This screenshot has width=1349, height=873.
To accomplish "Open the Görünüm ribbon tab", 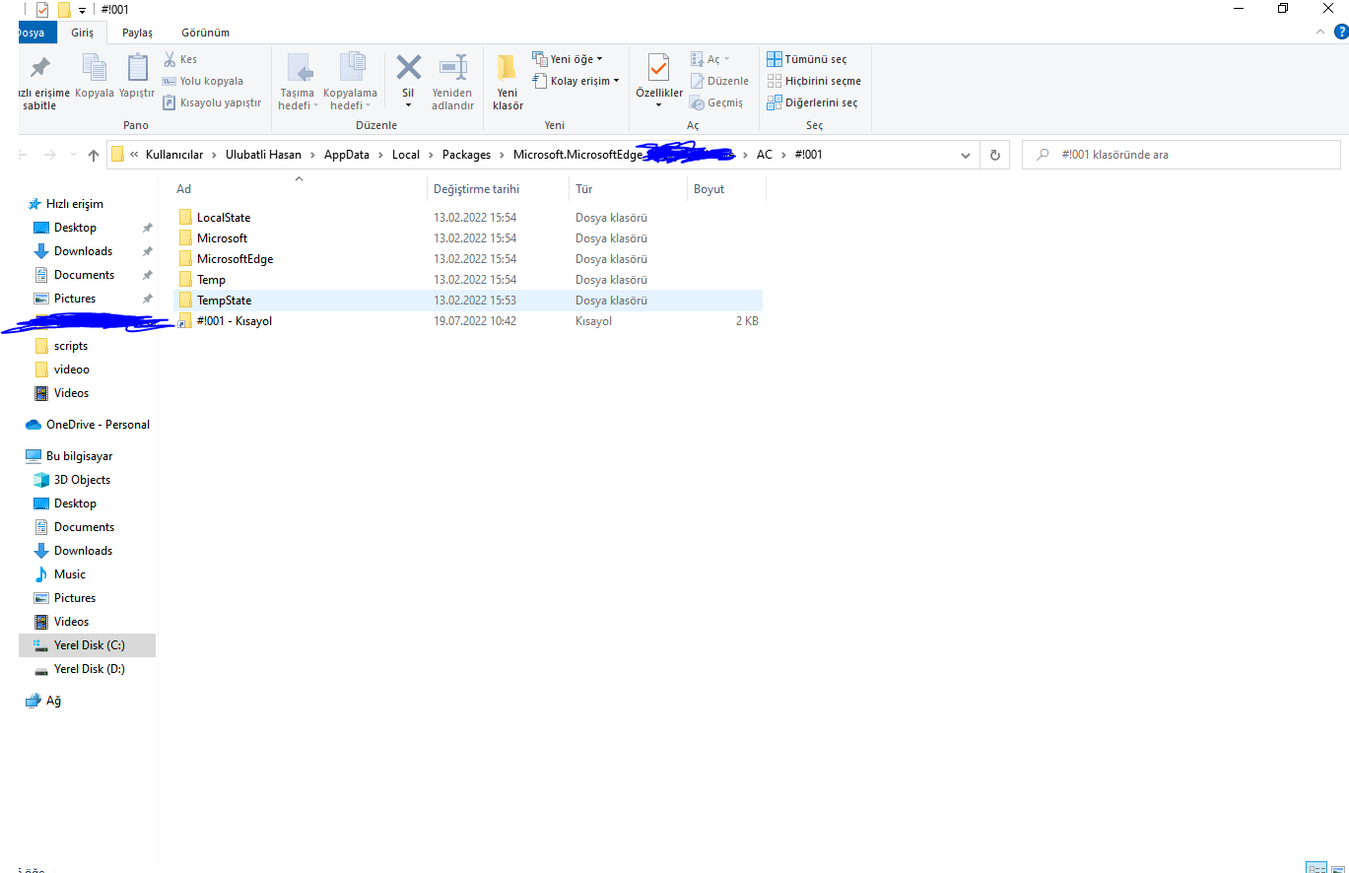I will tap(205, 33).
